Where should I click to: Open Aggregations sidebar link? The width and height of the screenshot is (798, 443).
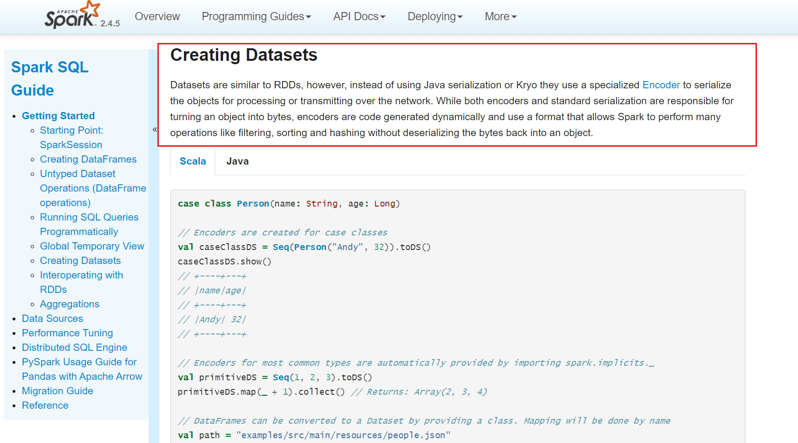pos(70,304)
